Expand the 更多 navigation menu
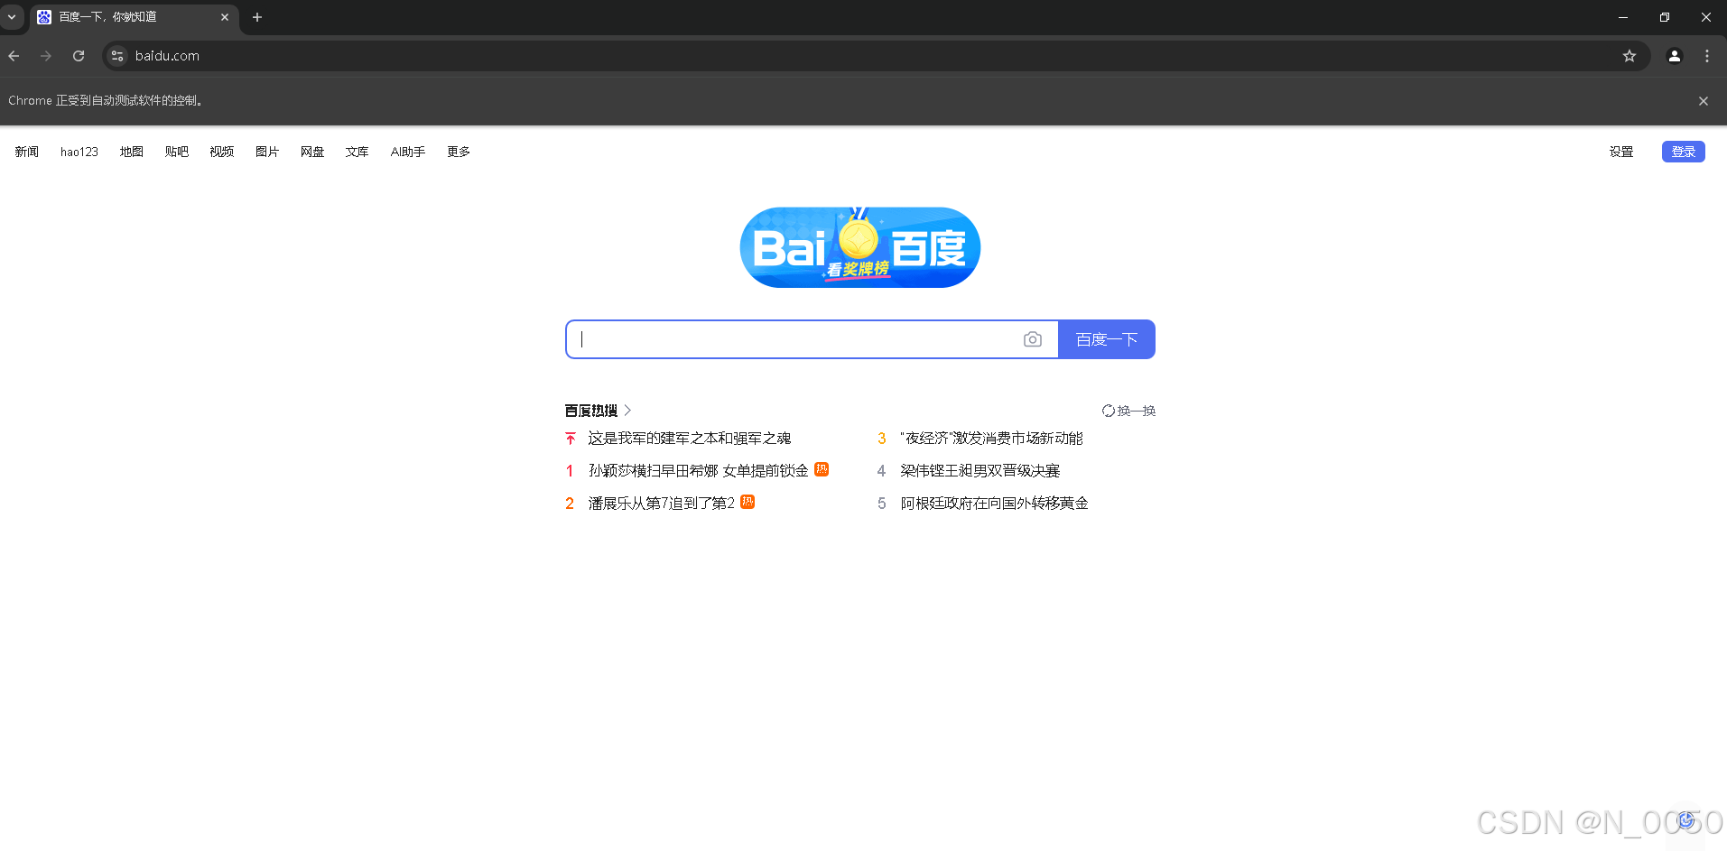Viewport: 1727px width, 851px height. pos(459,152)
